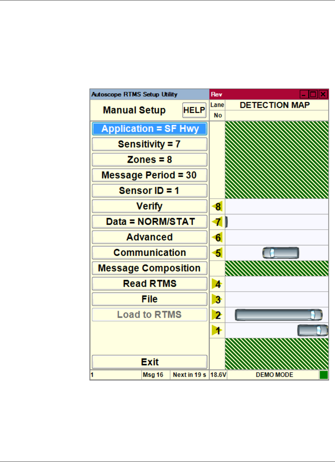Open the Advanced settings
335x462 pixels.
[150, 237]
